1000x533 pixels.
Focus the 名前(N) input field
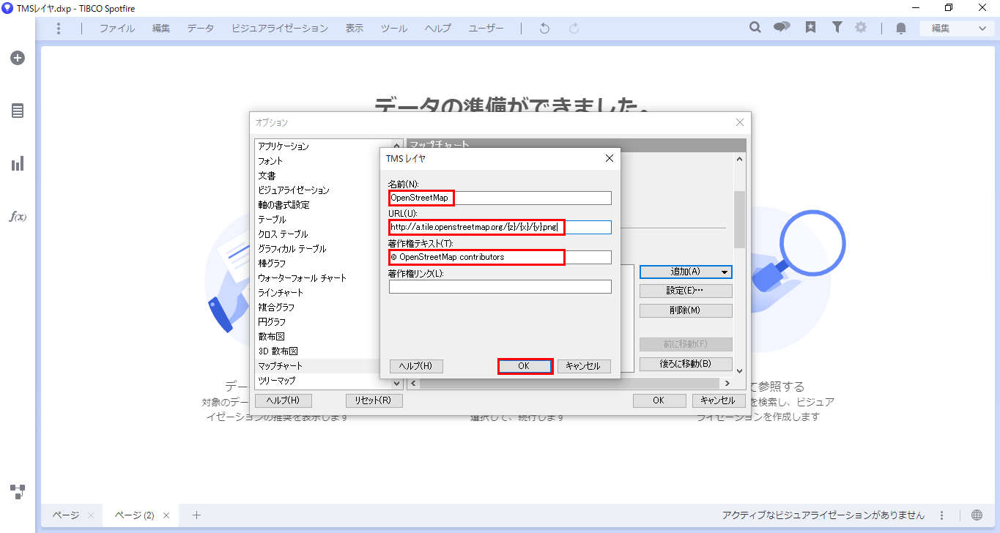[500, 198]
